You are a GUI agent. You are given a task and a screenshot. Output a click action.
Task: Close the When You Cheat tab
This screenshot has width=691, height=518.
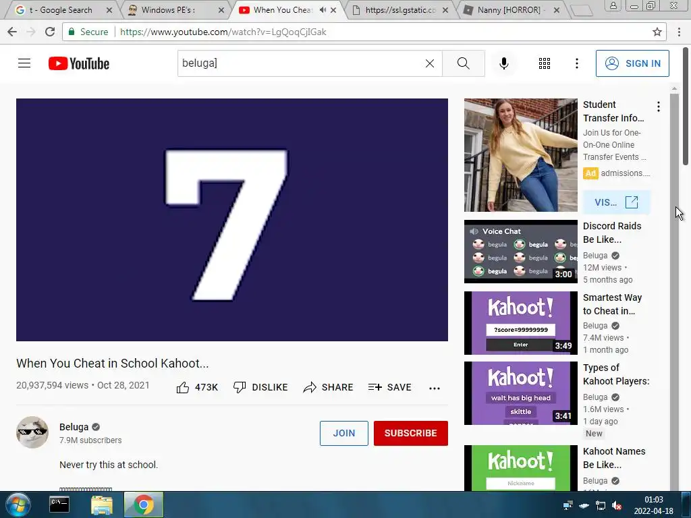pos(333,9)
